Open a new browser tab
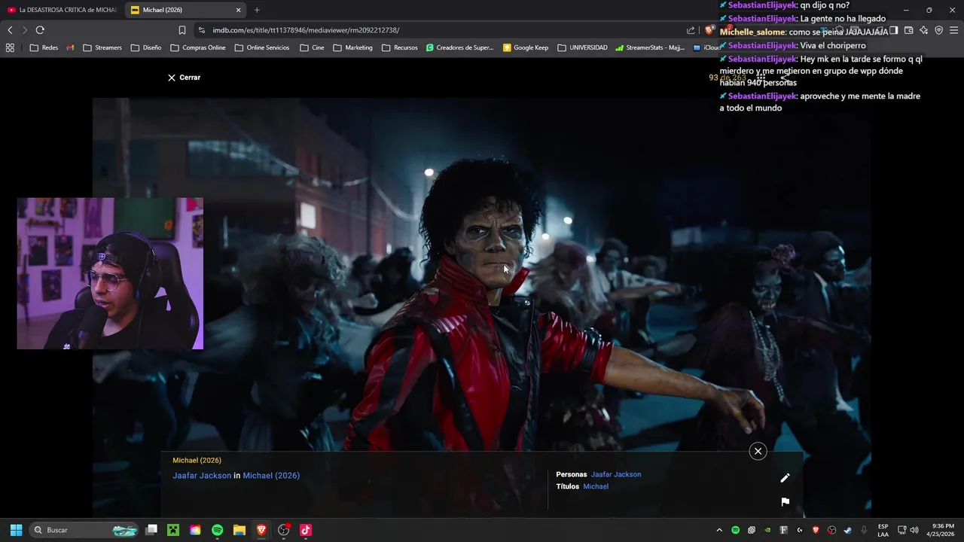 point(257,10)
